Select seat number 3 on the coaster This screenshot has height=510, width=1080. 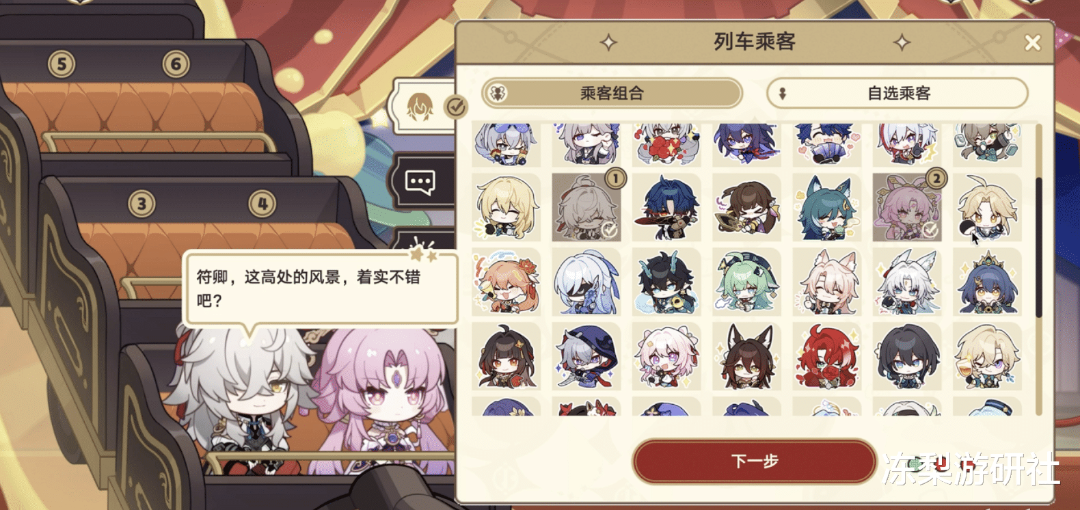[x=141, y=204]
